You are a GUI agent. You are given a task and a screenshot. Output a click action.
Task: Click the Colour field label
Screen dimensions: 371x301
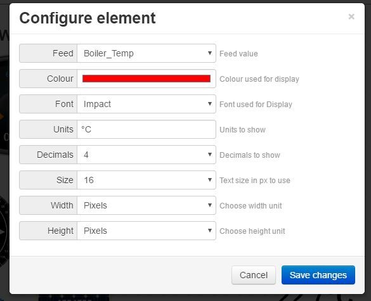pyautogui.click(x=60, y=79)
